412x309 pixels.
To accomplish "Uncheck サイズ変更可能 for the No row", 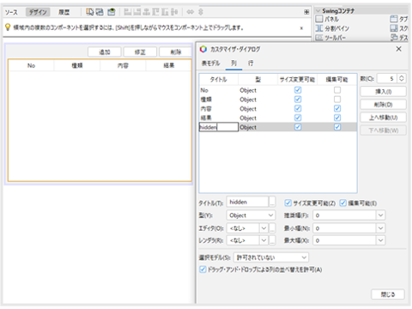I will pyautogui.click(x=298, y=90).
